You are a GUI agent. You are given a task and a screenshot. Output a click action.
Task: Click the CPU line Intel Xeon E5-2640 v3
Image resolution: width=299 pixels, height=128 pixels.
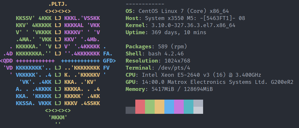pyautogui.click(x=193, y=75)
